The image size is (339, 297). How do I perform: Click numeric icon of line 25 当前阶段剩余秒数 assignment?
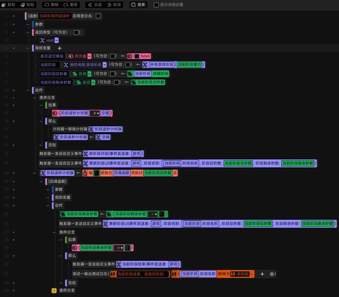[x=63, y=214]
